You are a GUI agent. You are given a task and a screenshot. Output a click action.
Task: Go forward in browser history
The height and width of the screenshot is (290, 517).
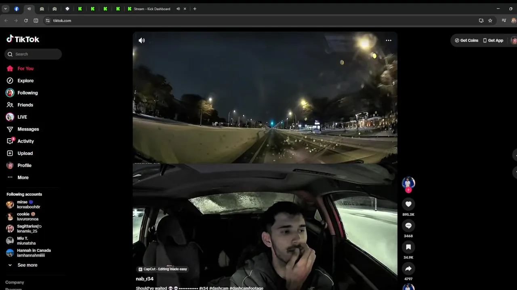click(x=16, y=21)
